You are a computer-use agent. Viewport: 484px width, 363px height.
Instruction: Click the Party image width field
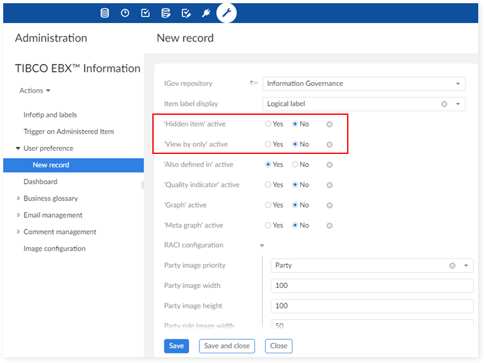tap(372, 286)
